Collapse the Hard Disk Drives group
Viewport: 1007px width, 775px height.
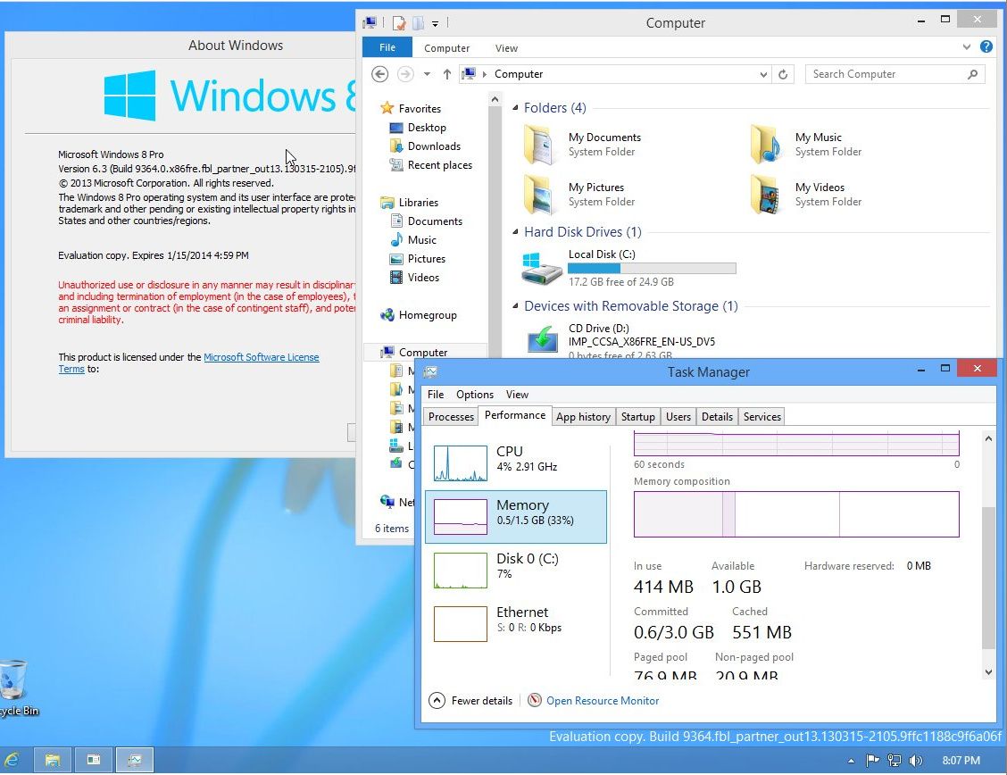[515, 232]
